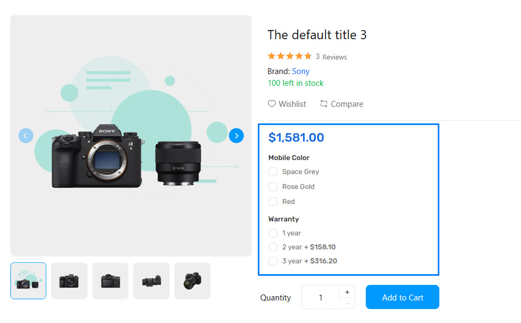The image size is (521, 323).
Task: View the last thumbnail of camera with lens
Action: [x=192, y=281]
